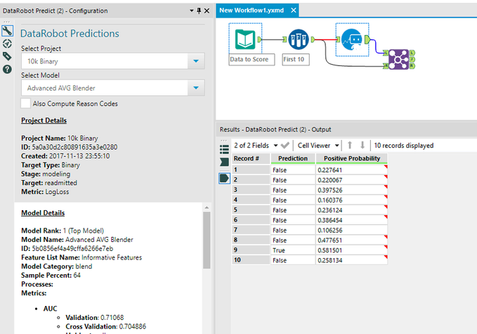Screen dimensions: 477x334
Task: Go to next record down arrow
Action: tap(362, 146)
